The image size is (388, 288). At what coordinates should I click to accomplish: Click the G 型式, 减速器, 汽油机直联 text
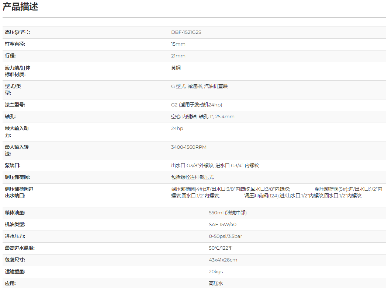pyautogui.click(x=199, y=86)
